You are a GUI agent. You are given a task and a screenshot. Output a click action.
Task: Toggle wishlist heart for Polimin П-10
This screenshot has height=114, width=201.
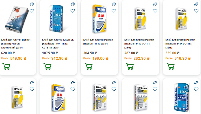(x=114, y=11)
